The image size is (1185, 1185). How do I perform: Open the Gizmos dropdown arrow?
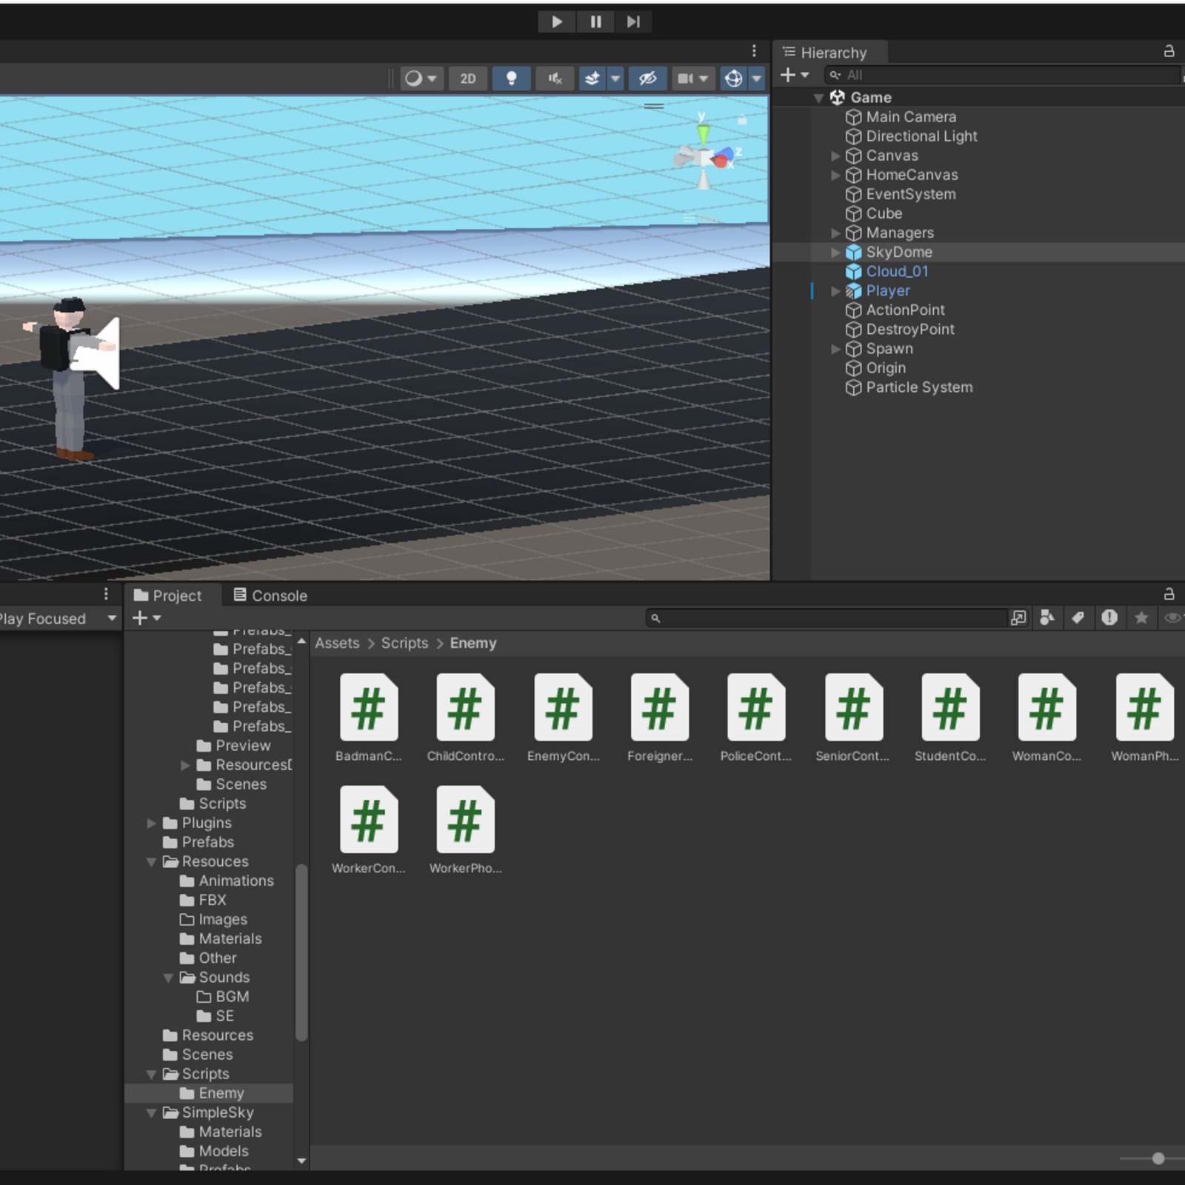[756, 79]
